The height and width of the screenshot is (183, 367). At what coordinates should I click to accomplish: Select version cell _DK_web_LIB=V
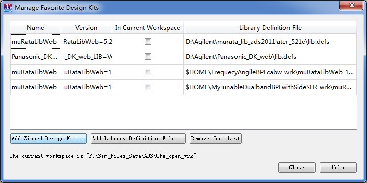coord(86,57)
